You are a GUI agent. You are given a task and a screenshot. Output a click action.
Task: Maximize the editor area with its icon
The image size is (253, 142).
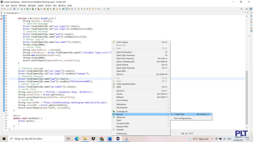point(248,13)
